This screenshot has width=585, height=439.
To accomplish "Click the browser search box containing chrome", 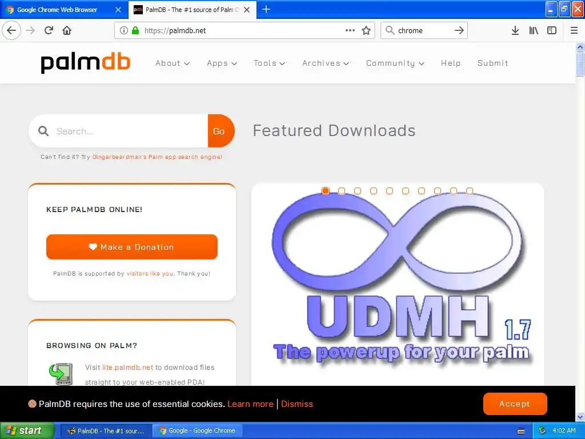I will click(x=424, y=30).
